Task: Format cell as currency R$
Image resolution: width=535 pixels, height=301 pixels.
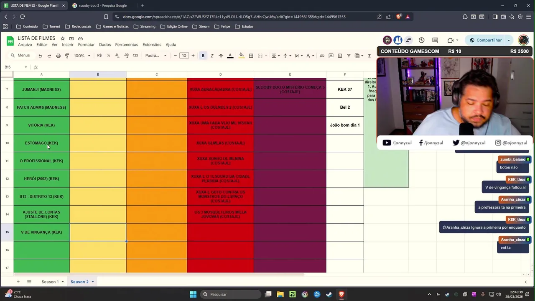Action: 99,56
